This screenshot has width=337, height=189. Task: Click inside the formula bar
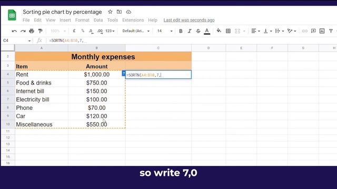tap(191, 41)
